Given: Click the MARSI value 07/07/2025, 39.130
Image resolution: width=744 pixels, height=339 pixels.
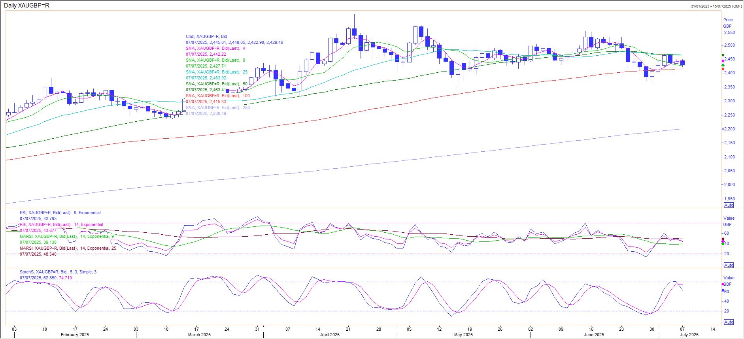Looking at the screenshot, I should [x=38, y=242].
